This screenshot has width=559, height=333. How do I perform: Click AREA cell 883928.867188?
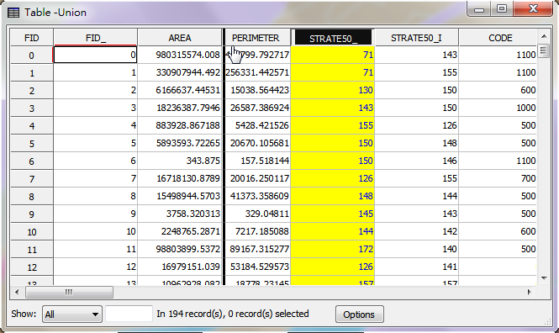click(x=180, y=125)
